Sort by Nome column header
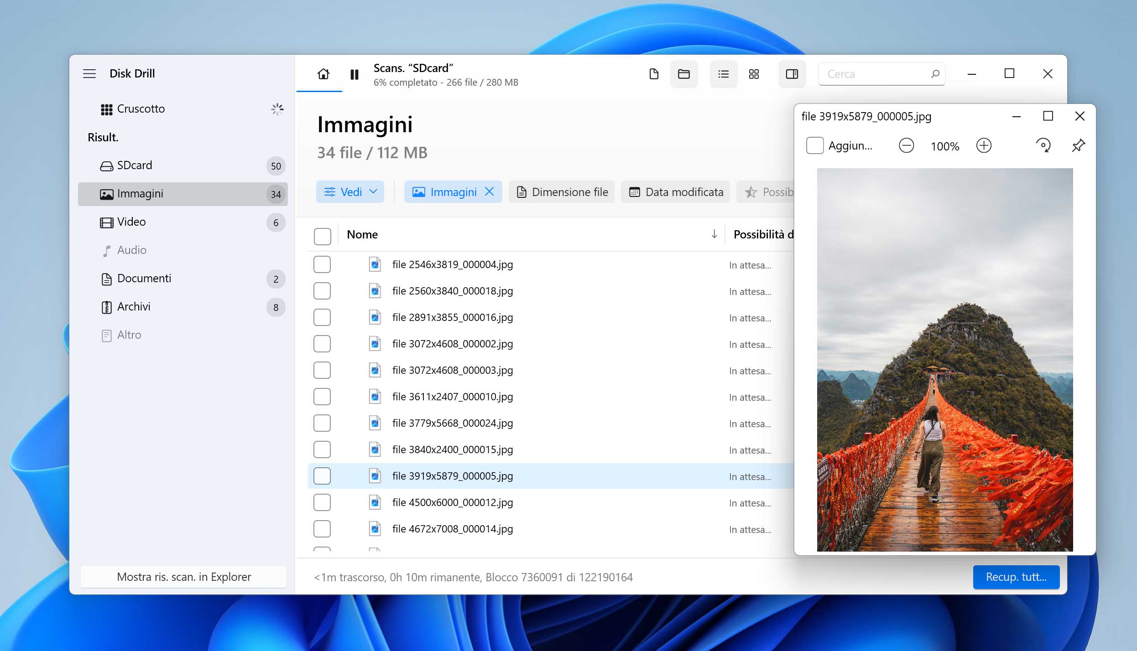The width and height of the screenshot is (1137, 651). tap(362, 234)
